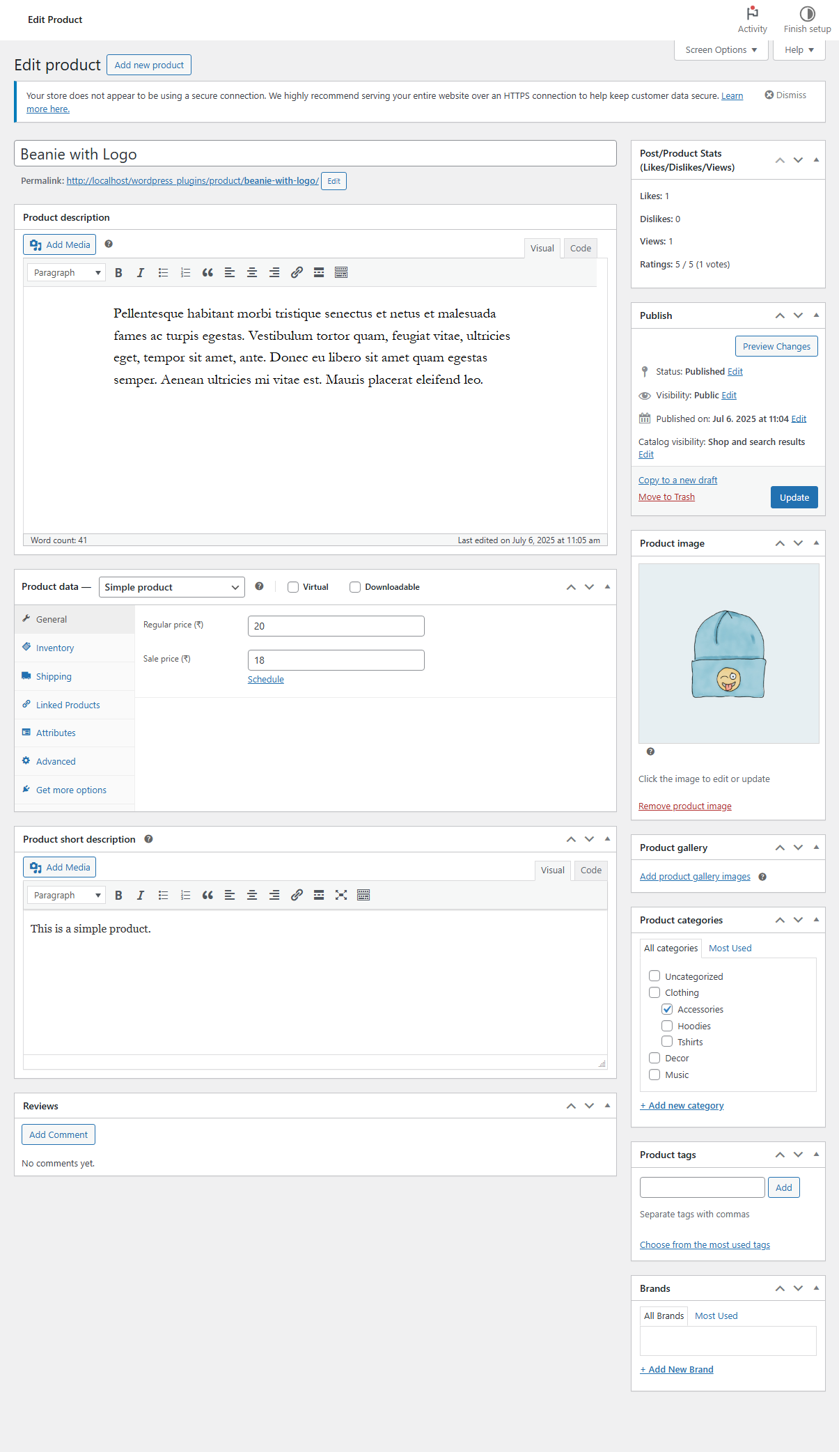The height and width of the screenshot is (1452, 839).
Task: Open the Simple product type dropdown
Action: [172, 587]
